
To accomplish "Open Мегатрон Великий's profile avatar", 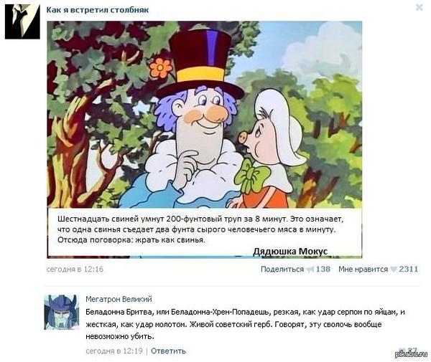I will coord(62,312).
